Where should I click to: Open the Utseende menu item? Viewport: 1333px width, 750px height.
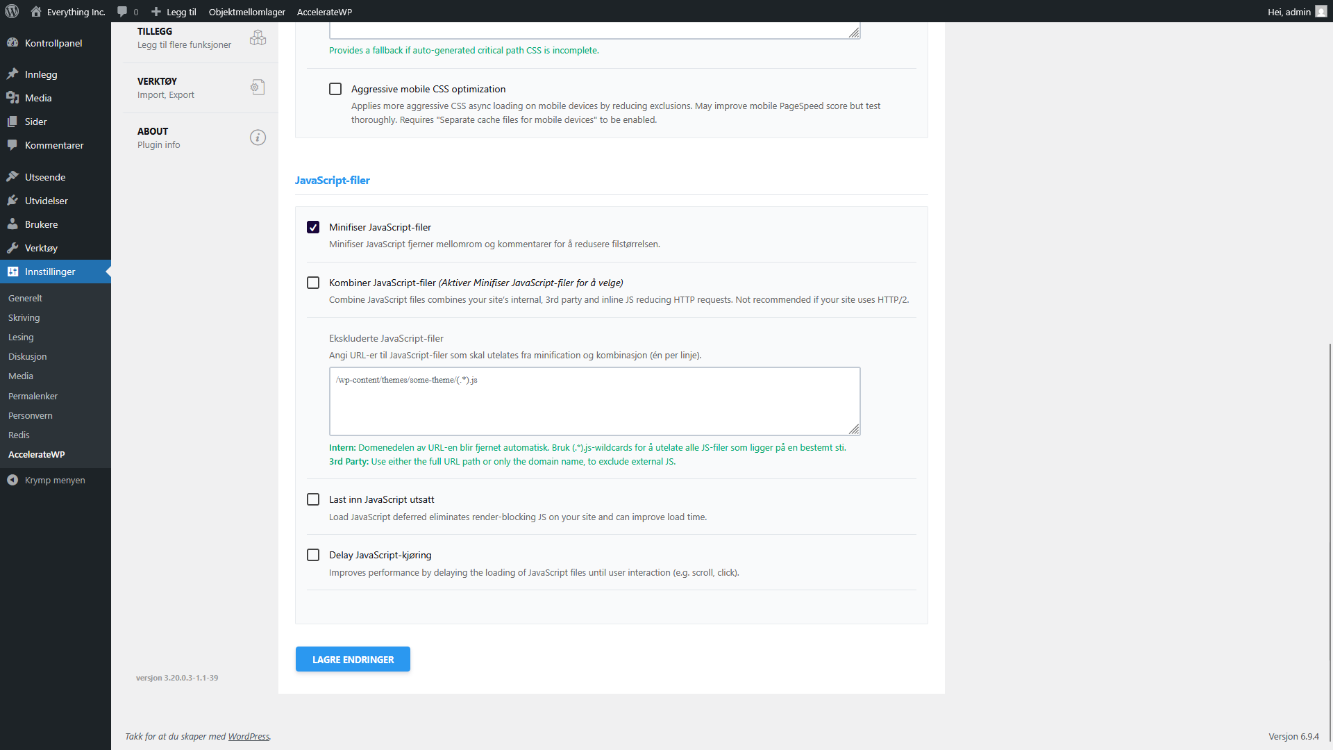pyautogui.click(x=56, y=176)
